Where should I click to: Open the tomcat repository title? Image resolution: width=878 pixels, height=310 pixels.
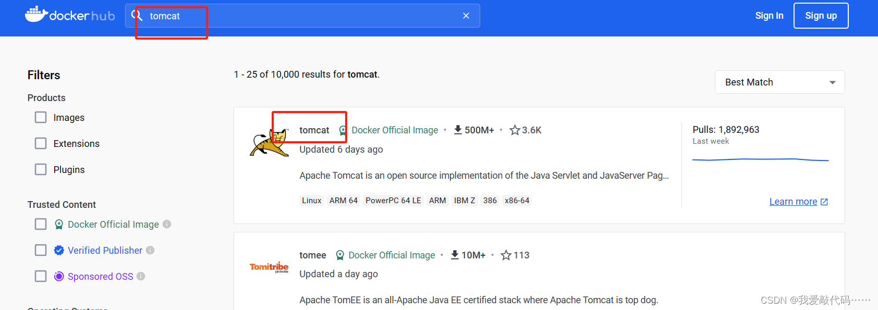[314, 130]
